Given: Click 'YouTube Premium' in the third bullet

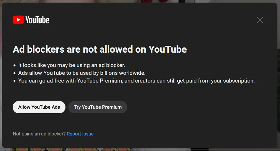Looking at the screenshot, I should (100, 81).
